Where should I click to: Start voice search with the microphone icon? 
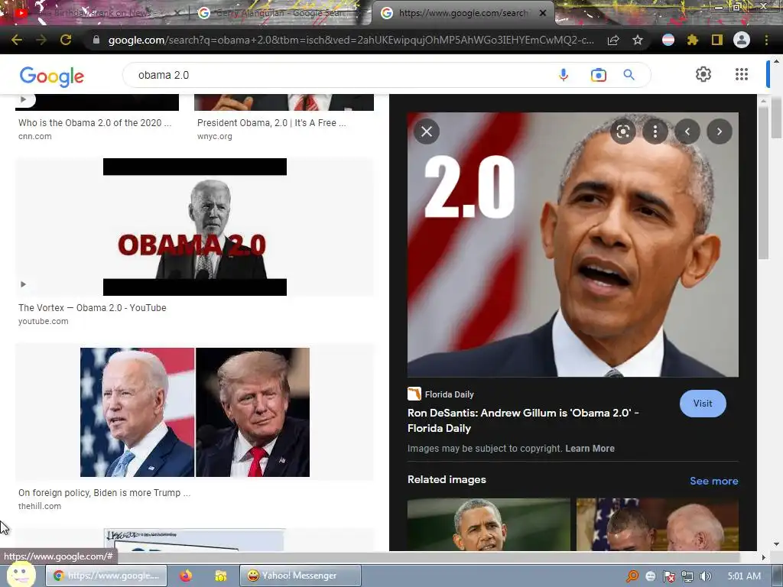[x=564, y=75]
